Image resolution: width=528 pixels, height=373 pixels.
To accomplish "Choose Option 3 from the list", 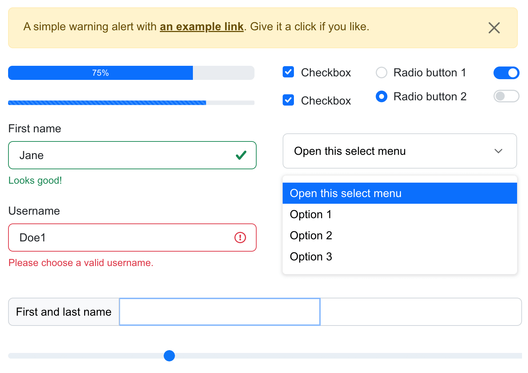I will pyautogui.click(x=400, y=257).
